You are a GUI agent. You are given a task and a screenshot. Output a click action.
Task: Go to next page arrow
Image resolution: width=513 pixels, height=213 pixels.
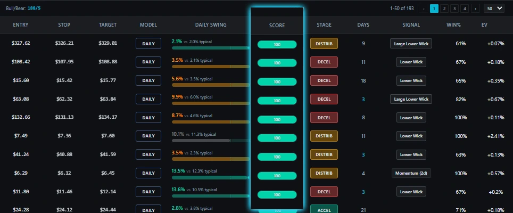click(x=475, y=9)
